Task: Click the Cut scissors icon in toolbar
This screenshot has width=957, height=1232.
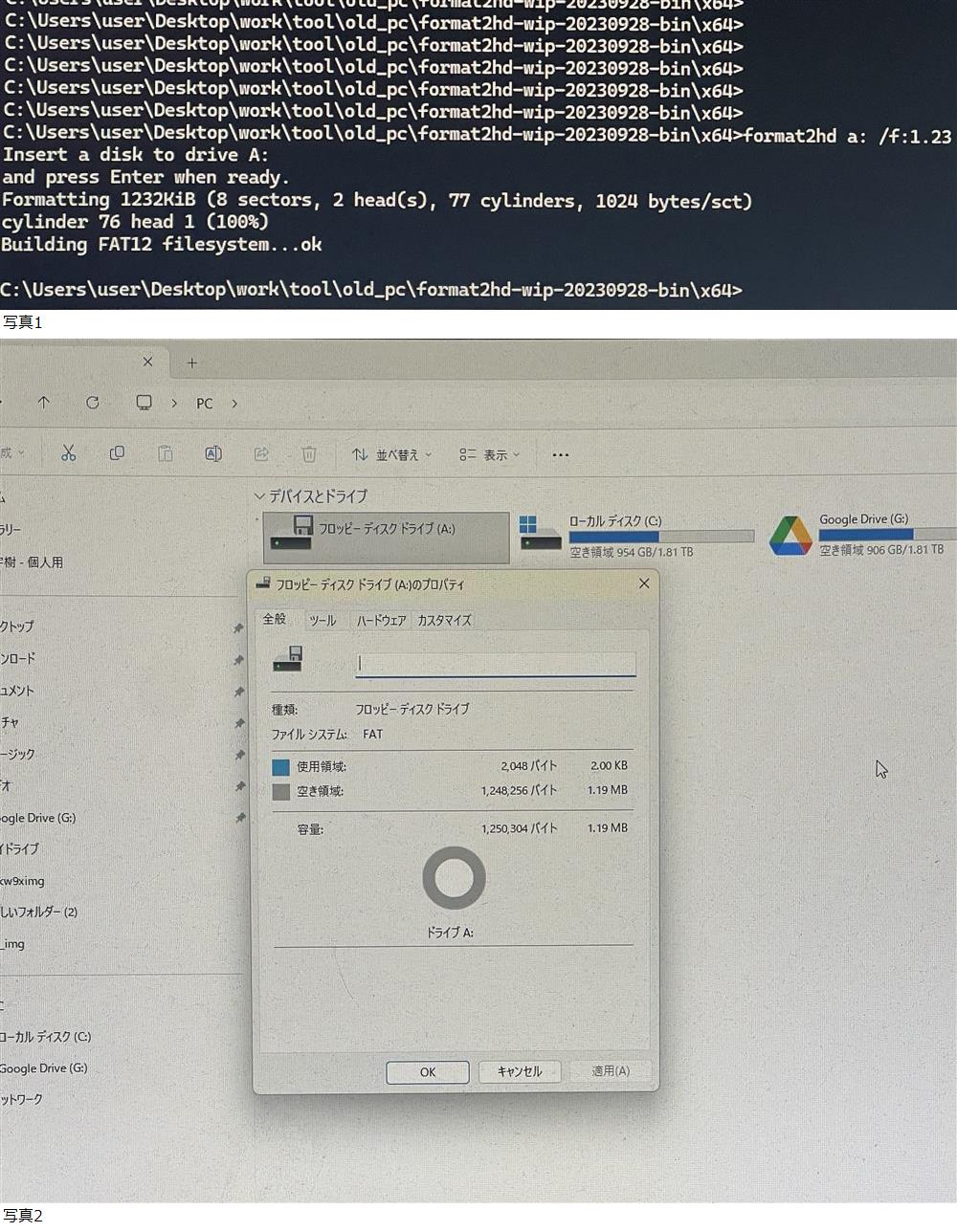Action: (68, 453)
